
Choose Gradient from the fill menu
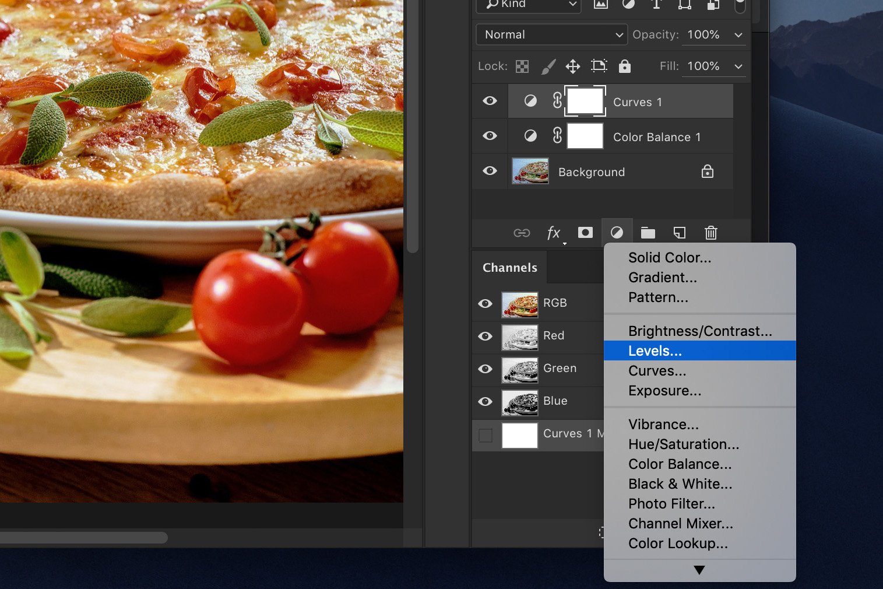pyautogui.click(x=662, y=278)
